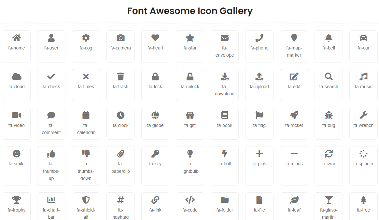The width and height of the screenshot is (379, 220).
Task: Click the fa-key icon
Action: tap(155, 154)
